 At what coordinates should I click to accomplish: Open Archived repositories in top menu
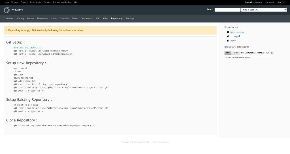coord(61,2)
